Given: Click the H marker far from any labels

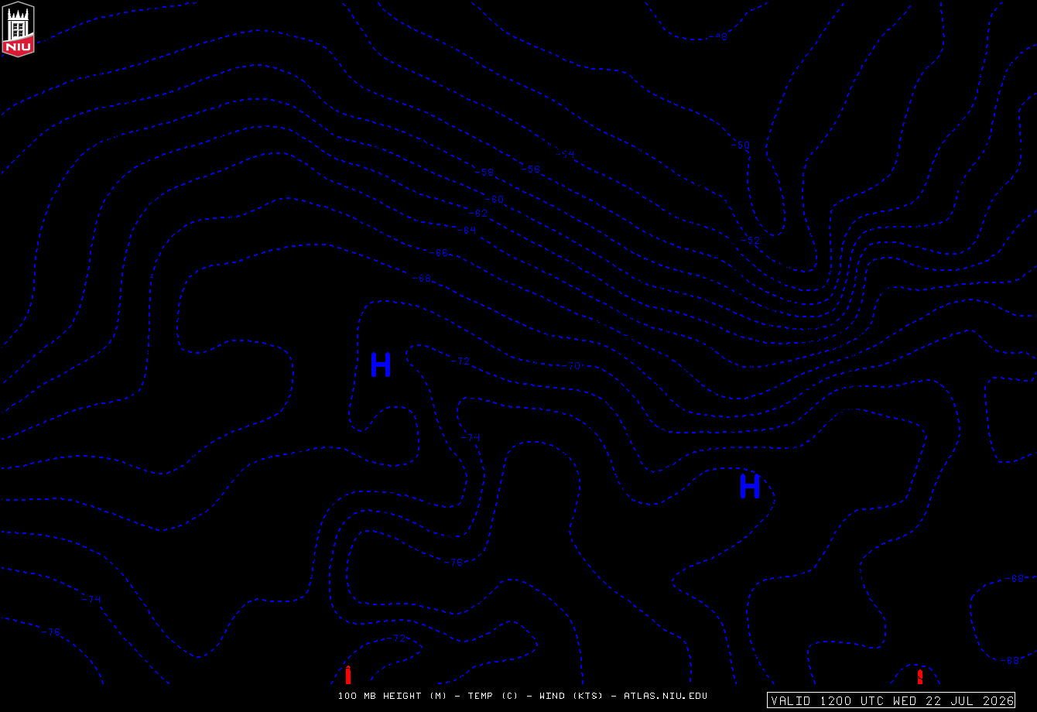Looking at the screenshot, I should pos(750,486).
